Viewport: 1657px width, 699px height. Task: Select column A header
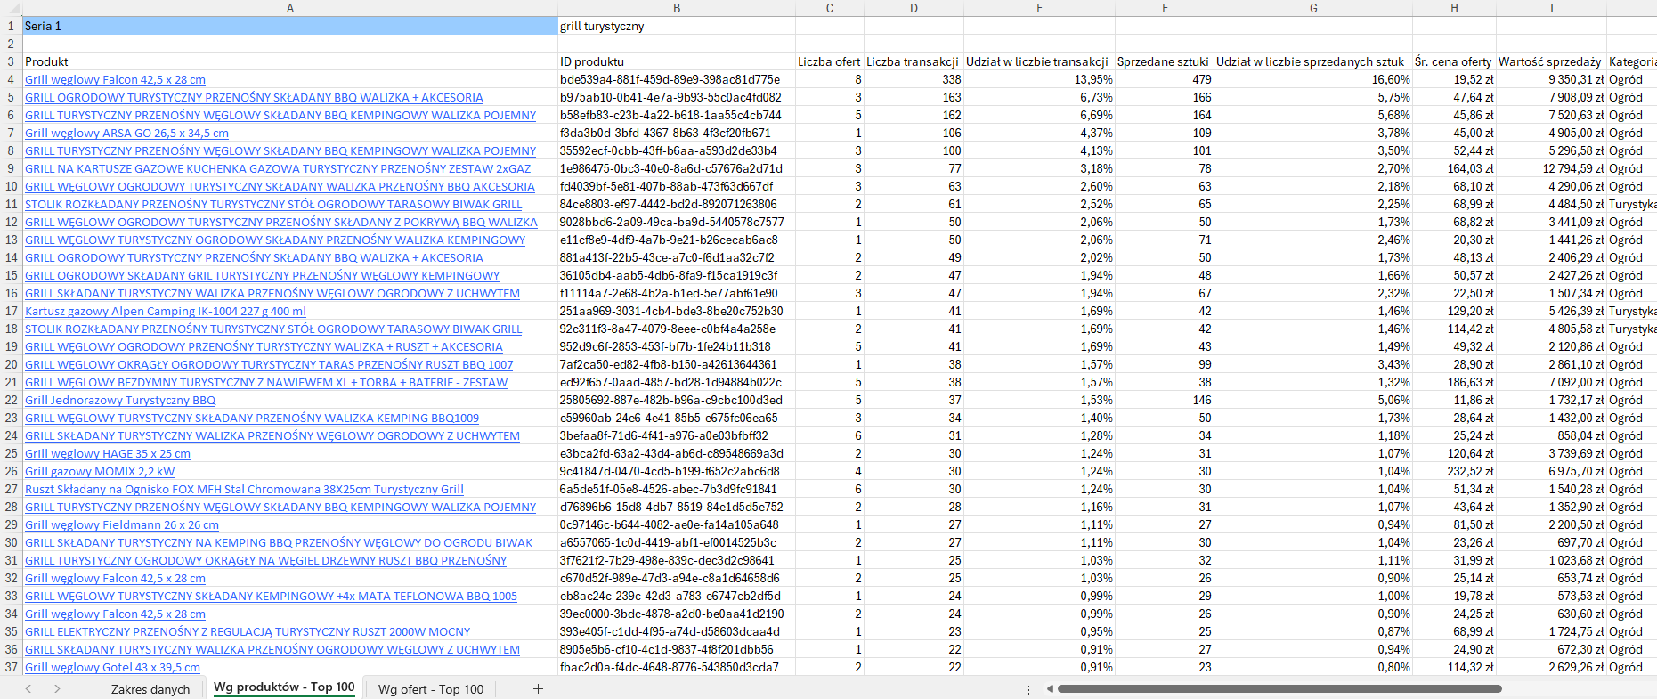(x=290, y=8)
